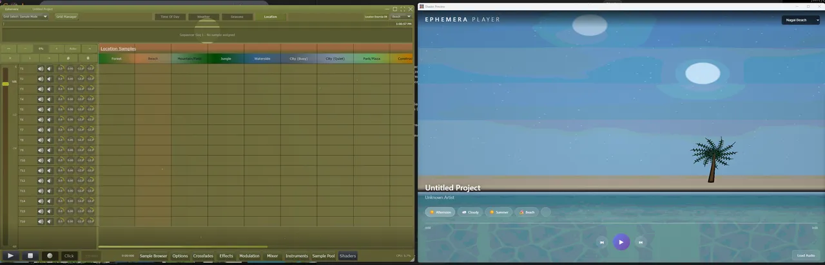This screenshot has height=265, width=825.
Task: Click the solo speaker icon on track T2
Action: click(49, 79)
